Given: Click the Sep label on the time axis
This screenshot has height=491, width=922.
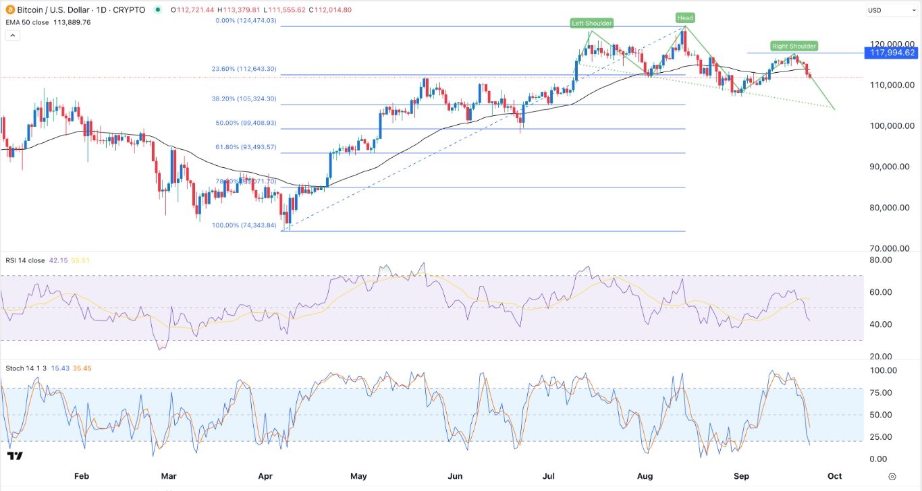Looking at the screenshot, I should tap(742, 476).
